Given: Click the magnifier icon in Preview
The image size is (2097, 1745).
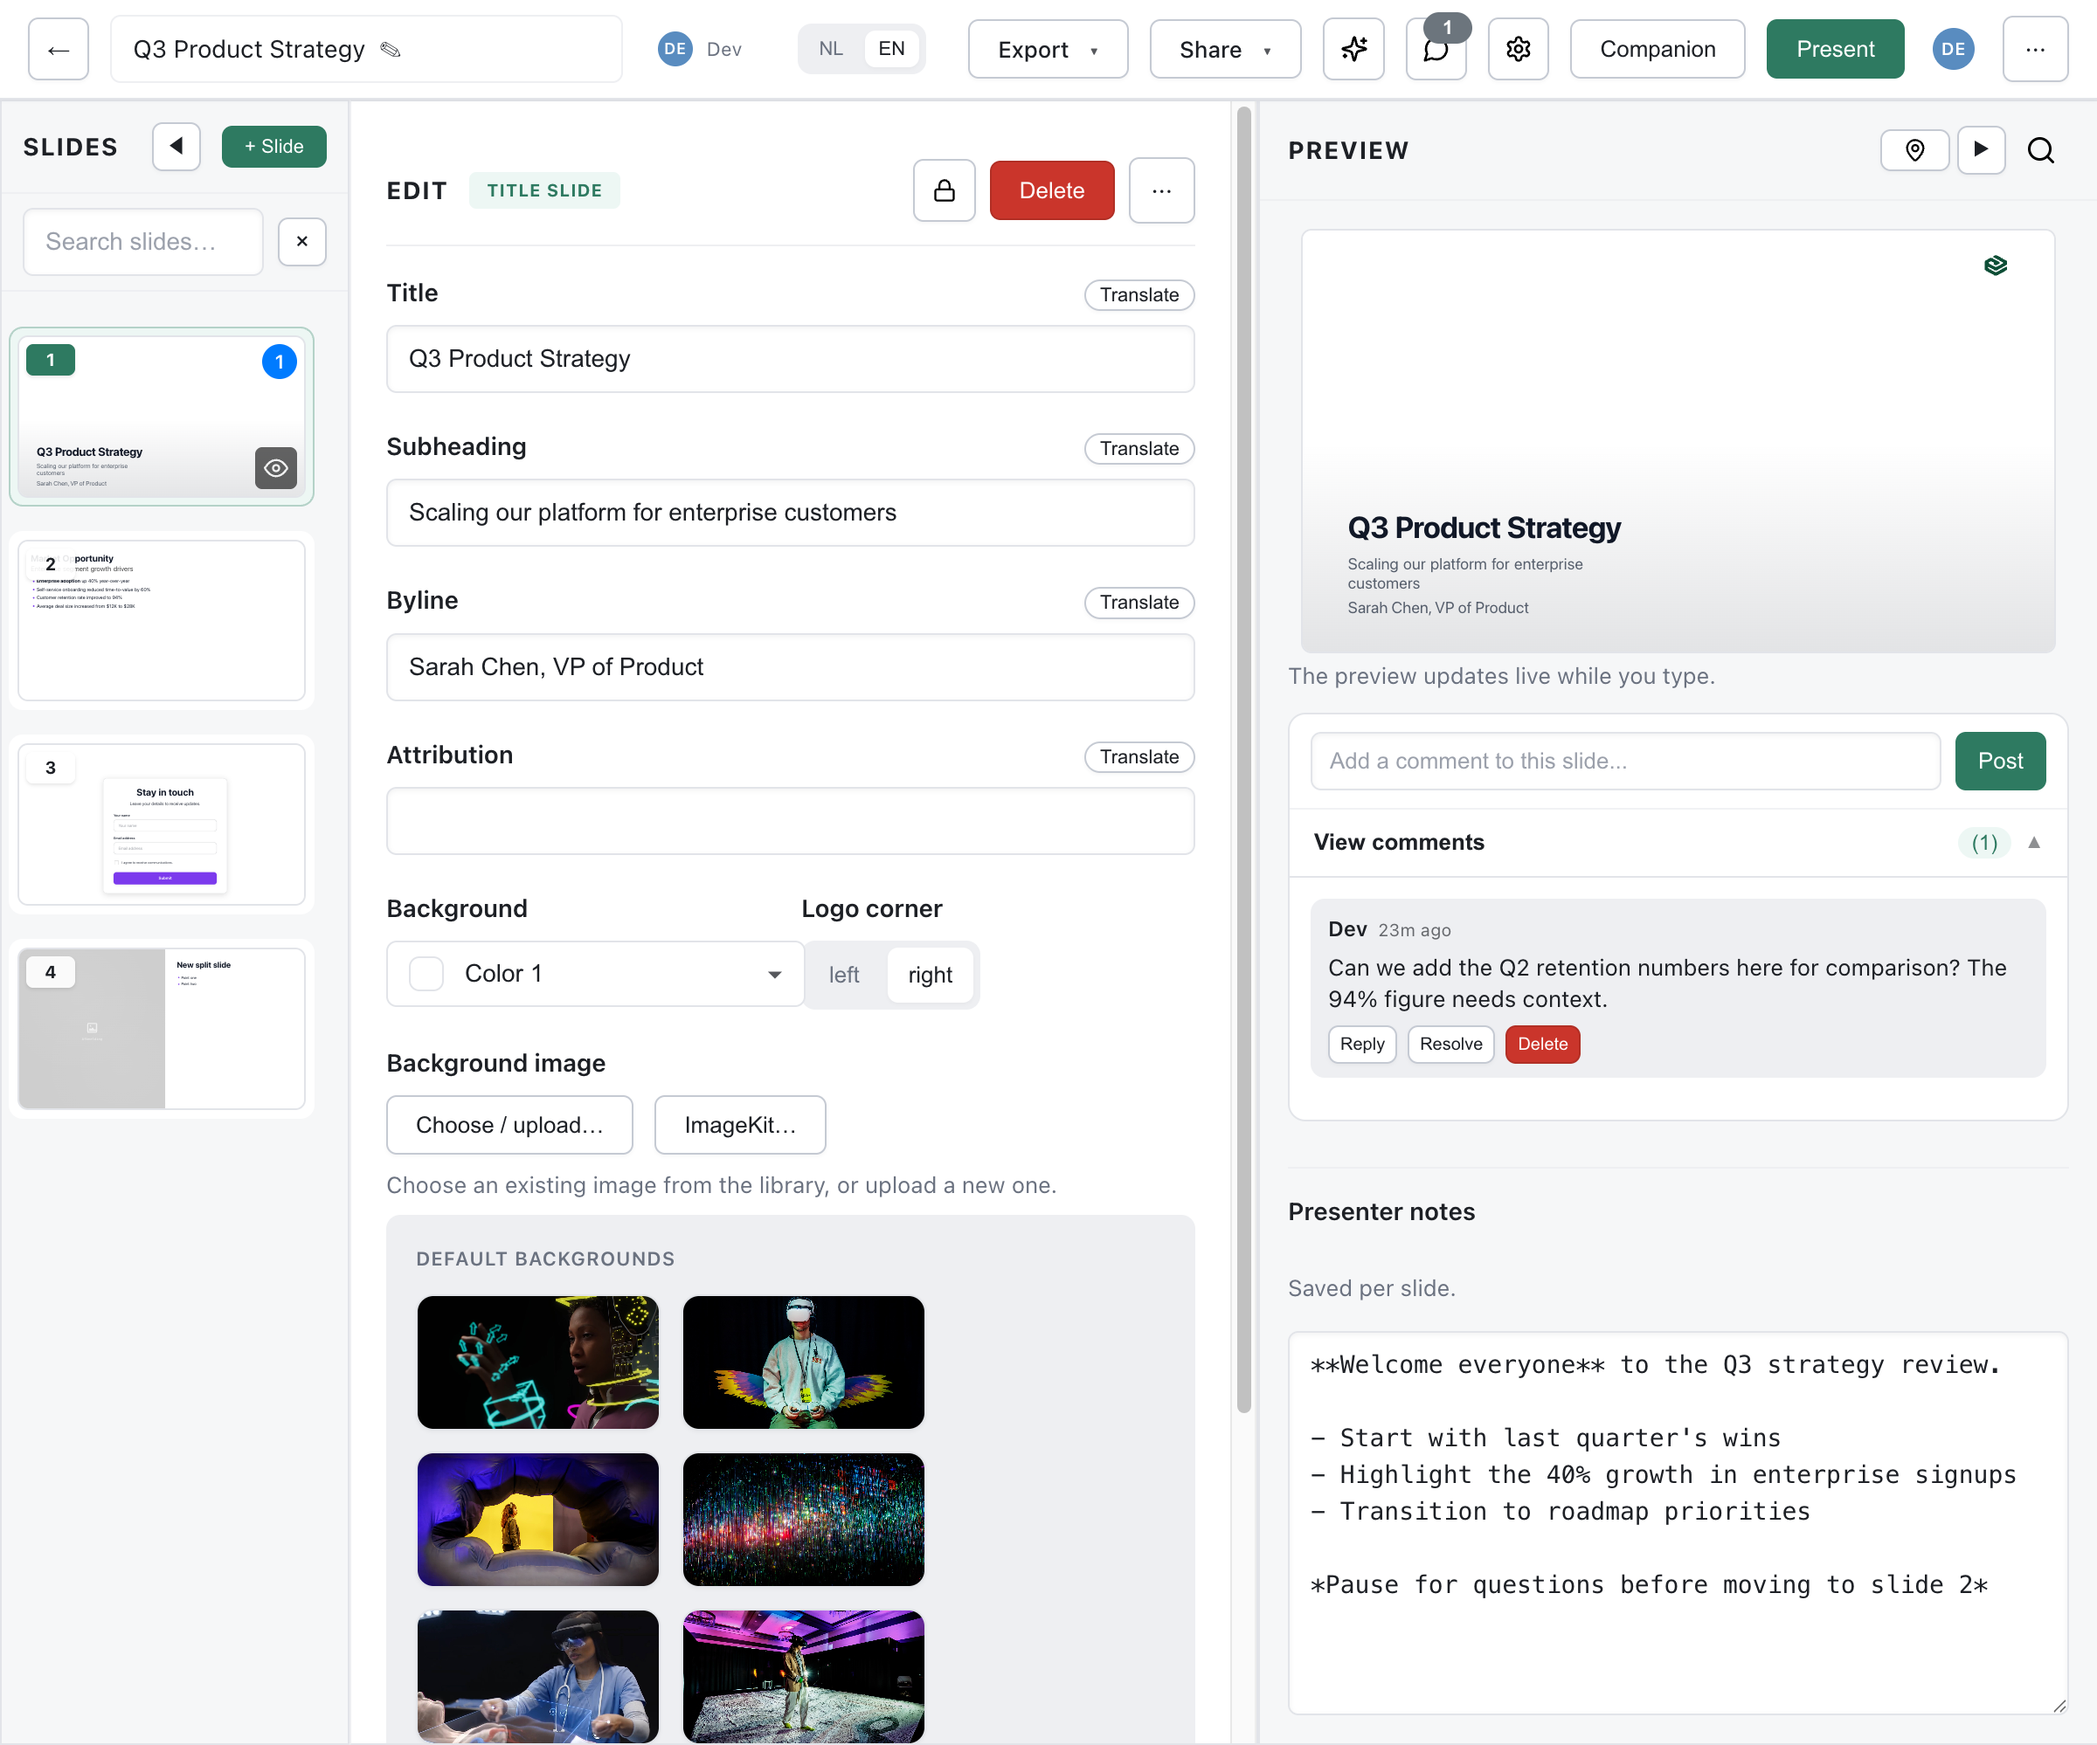Looking at the screenshot, I should coord(2040,151).
